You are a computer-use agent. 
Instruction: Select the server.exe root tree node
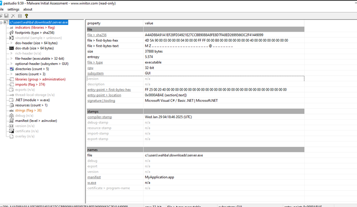click(39, 22)
